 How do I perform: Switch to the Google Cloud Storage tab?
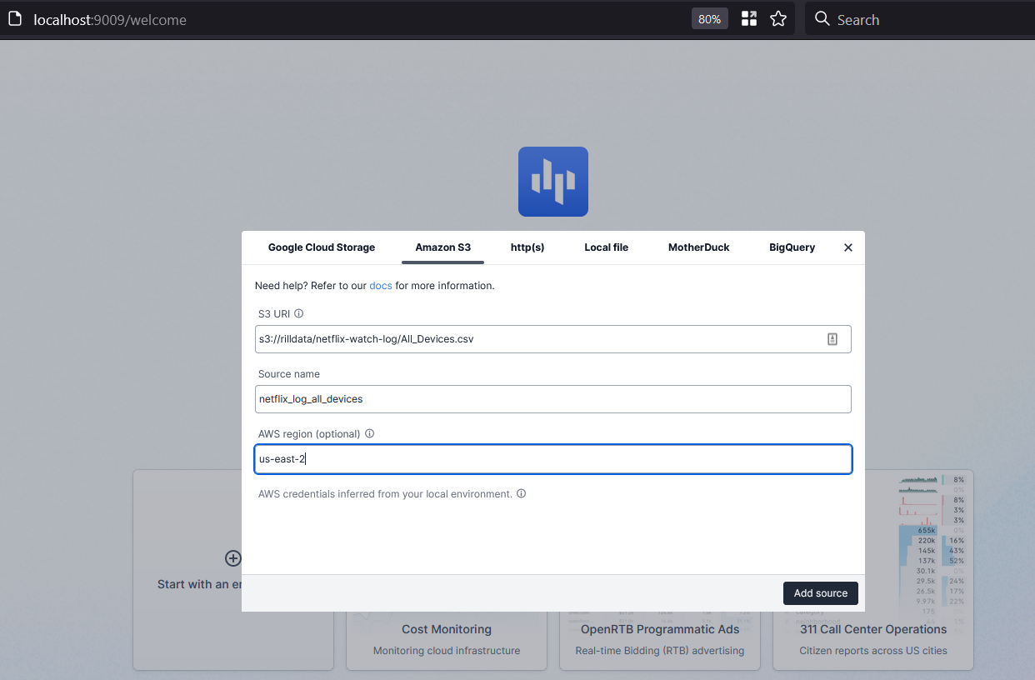pyautogui.click(x=322, y=247)
